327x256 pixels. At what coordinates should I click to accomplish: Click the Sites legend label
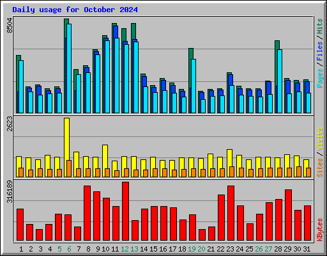(319, 168)
